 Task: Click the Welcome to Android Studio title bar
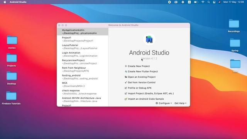[123, 25]
